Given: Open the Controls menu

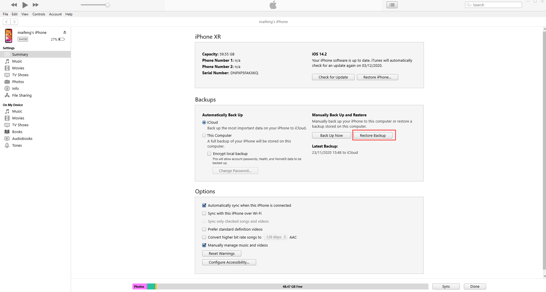Looking at the screenshot, I should 39,14.
